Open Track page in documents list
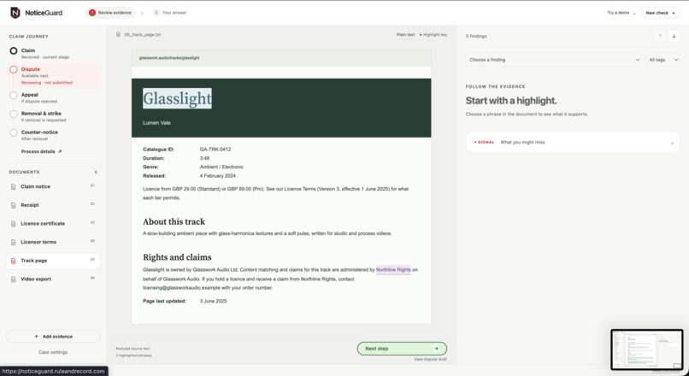The image size is (689, 376). [53, 261]
